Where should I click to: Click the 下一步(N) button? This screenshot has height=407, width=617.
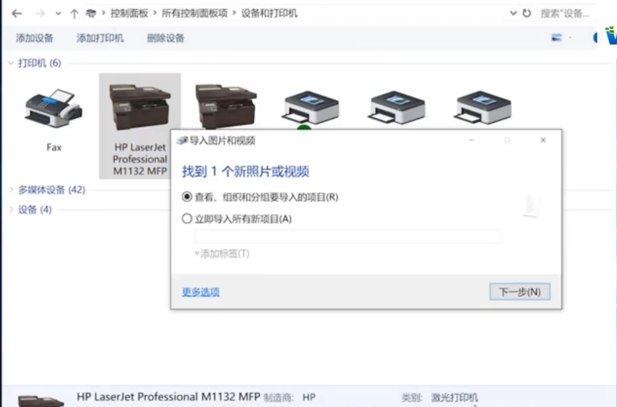coord(519,292)
